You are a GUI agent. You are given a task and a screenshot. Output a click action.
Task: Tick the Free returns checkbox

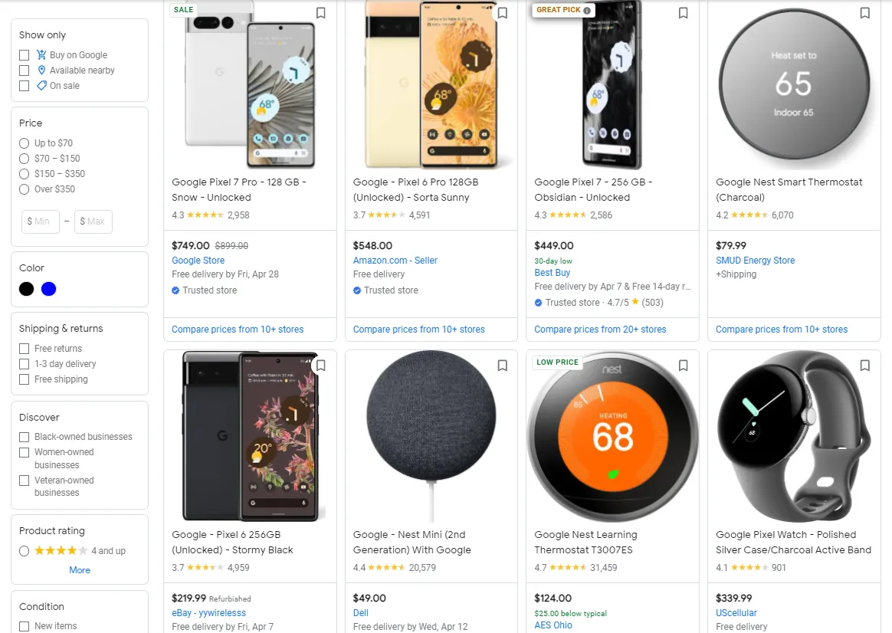(x=24, y=349)
